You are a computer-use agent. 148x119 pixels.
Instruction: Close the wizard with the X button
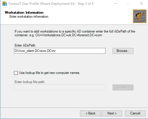(141, 3)
